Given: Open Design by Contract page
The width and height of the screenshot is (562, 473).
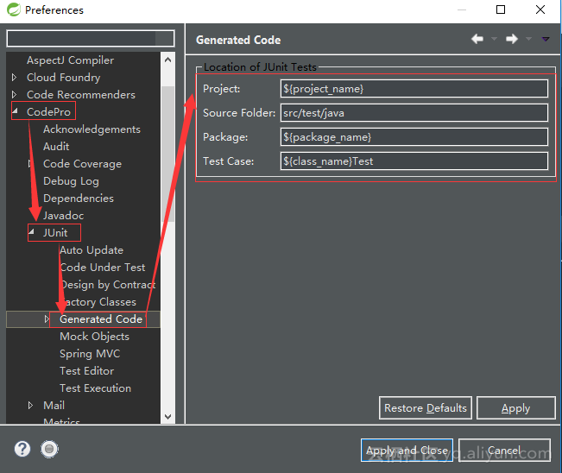Looking at the screenshot, I should click(x=108, y=285).
